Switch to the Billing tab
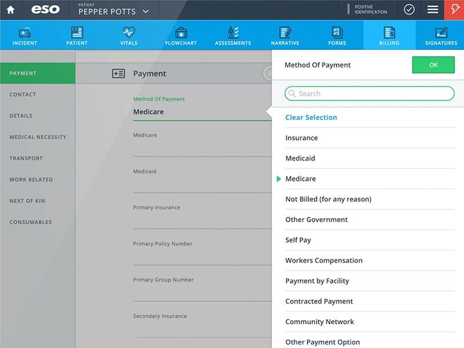The height and width of the screenshot is (348, 464). [x=389, y=34]
